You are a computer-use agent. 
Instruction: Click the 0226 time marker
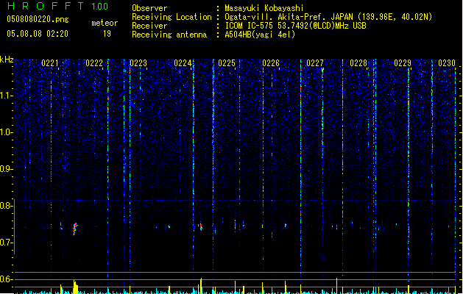(x=271, y=63)
